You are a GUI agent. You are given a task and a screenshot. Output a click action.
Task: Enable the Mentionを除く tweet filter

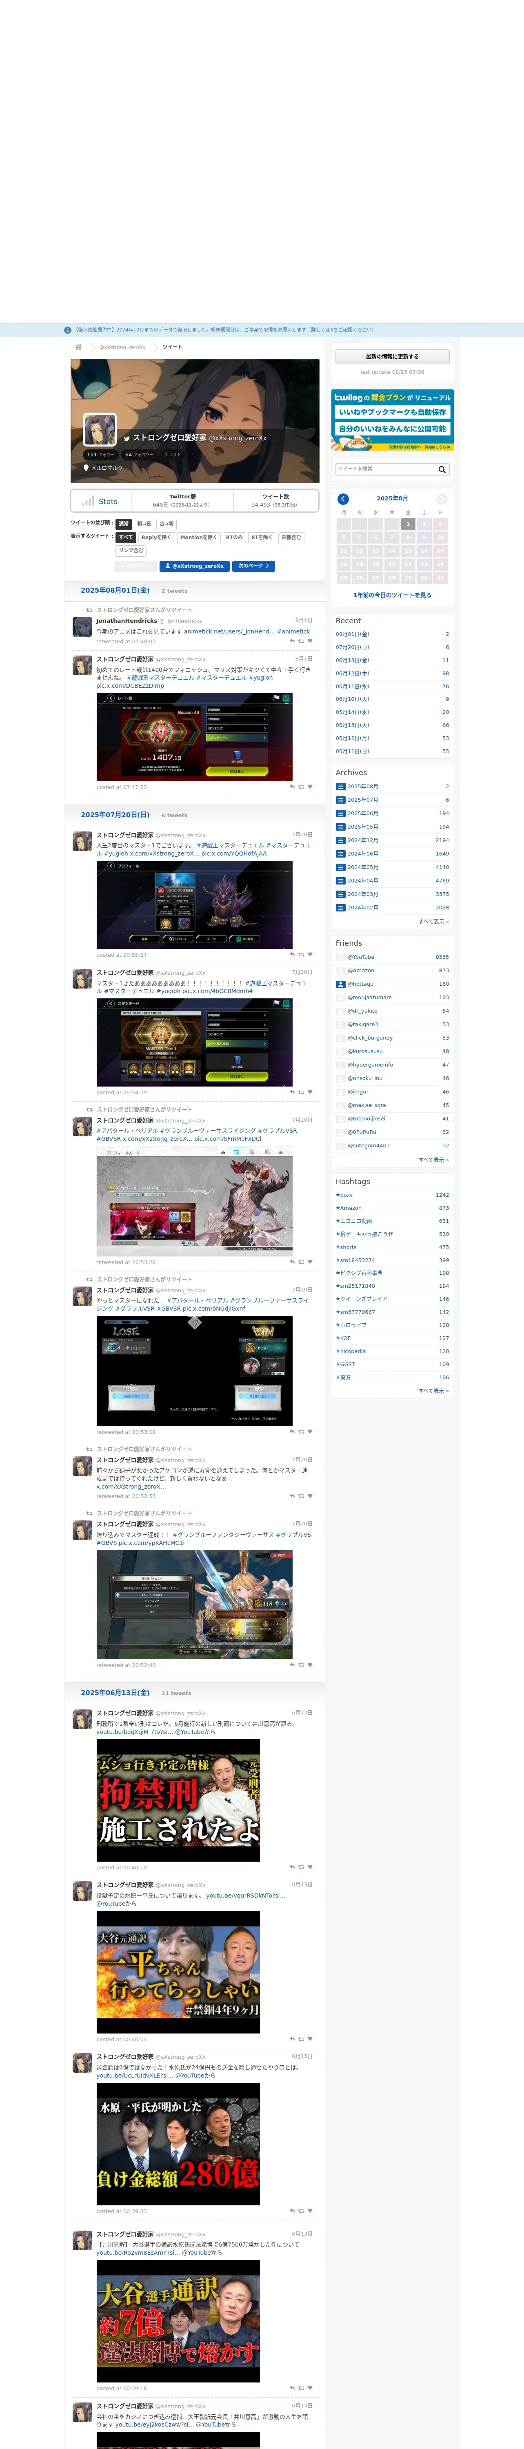click(198, 537)
